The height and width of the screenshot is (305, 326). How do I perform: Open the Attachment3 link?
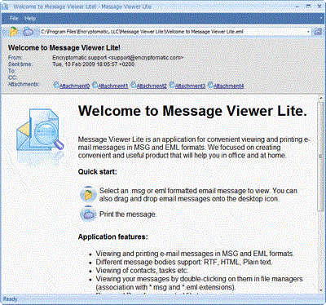click(x=190, y=86)
